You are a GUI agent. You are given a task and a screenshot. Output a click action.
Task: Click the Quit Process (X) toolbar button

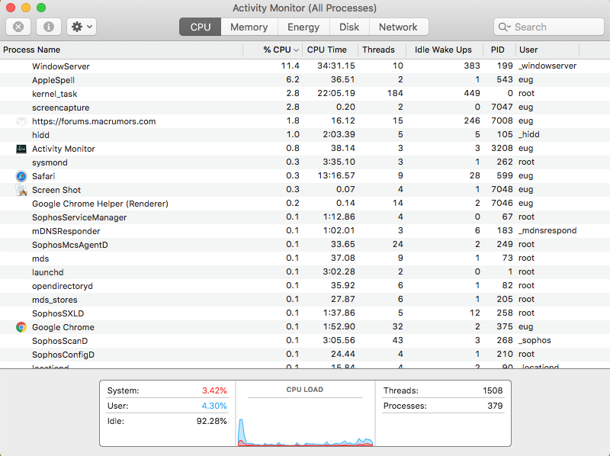[18, 27]
